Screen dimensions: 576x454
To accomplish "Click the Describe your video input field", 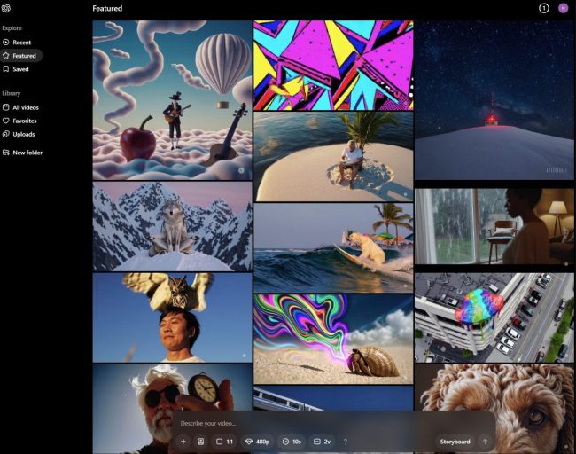I will coord(328,423).
